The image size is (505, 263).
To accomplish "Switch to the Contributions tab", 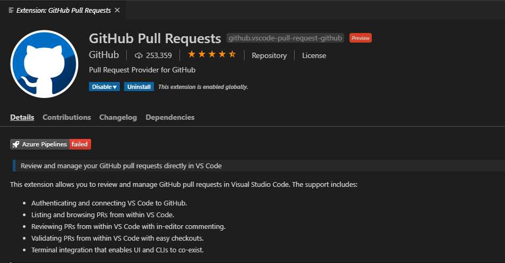I will (x=67, y=117).
